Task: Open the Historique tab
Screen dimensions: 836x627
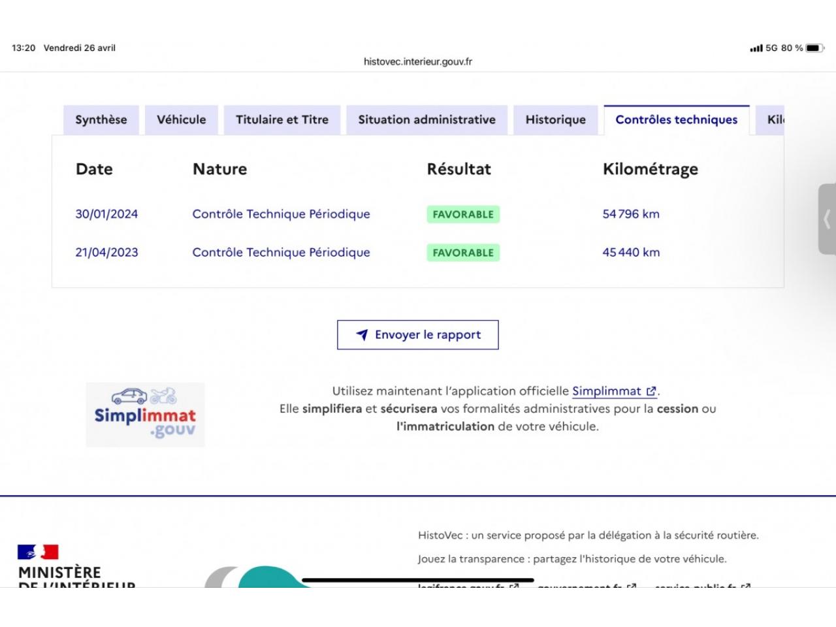Action: coord(555,120)
